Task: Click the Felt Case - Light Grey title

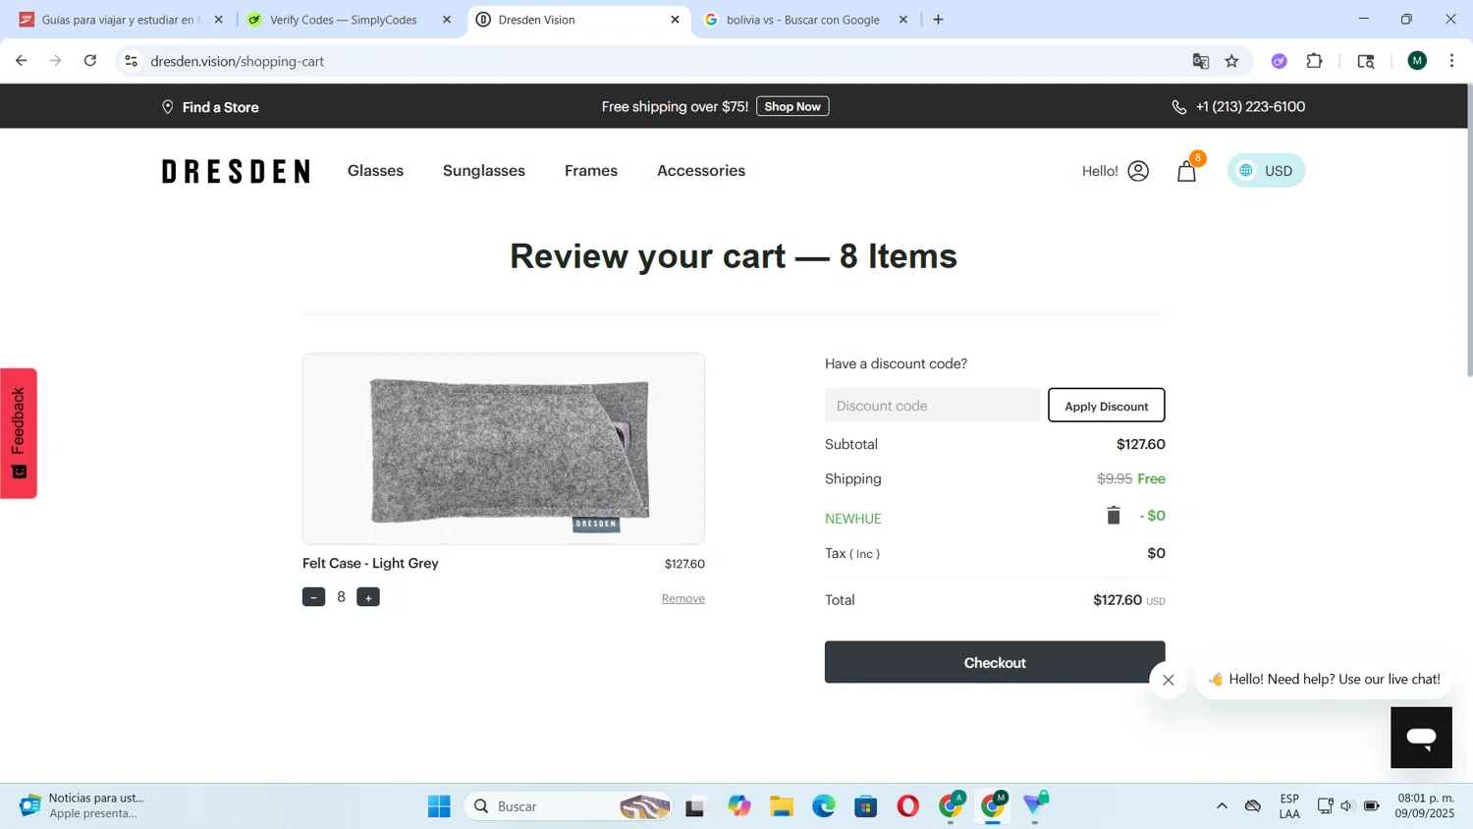Action: 370,564
